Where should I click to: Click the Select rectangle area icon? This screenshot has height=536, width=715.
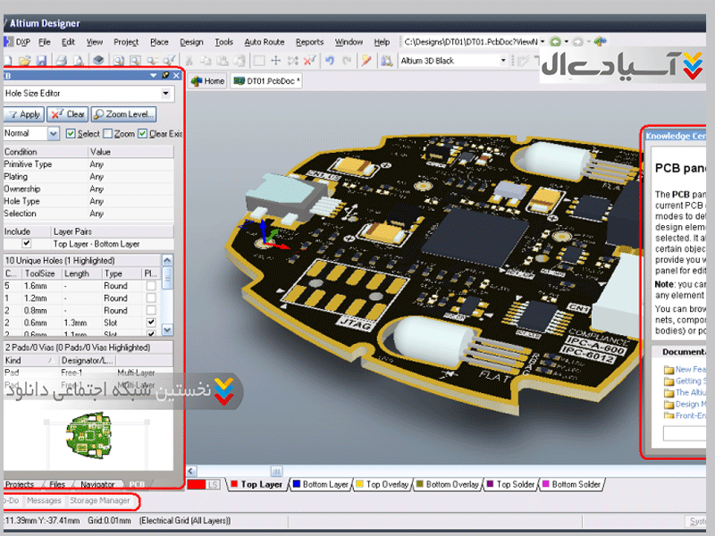coord(259,61)
